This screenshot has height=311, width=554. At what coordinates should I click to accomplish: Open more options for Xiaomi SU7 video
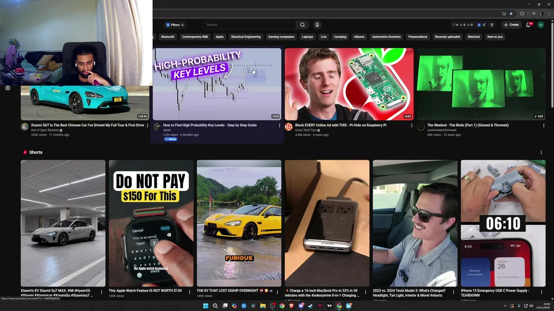click(x=148, y=125)
